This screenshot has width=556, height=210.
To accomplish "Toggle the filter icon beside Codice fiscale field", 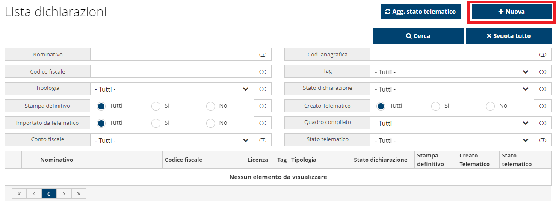I will (x=263, y=72).
